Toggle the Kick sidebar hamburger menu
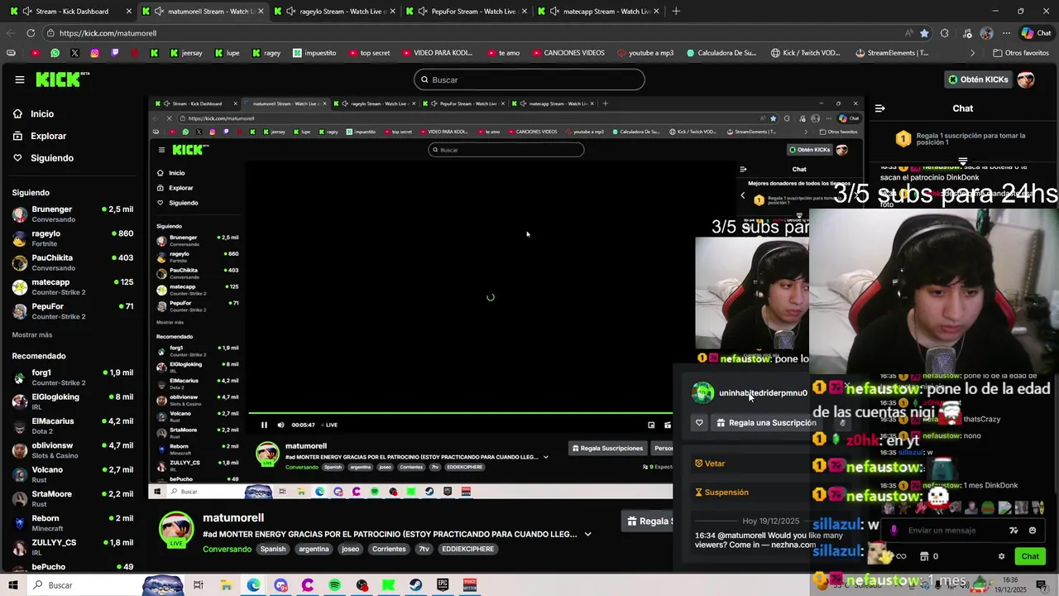This screenshot has width=1059, height=596. (19, 79)
